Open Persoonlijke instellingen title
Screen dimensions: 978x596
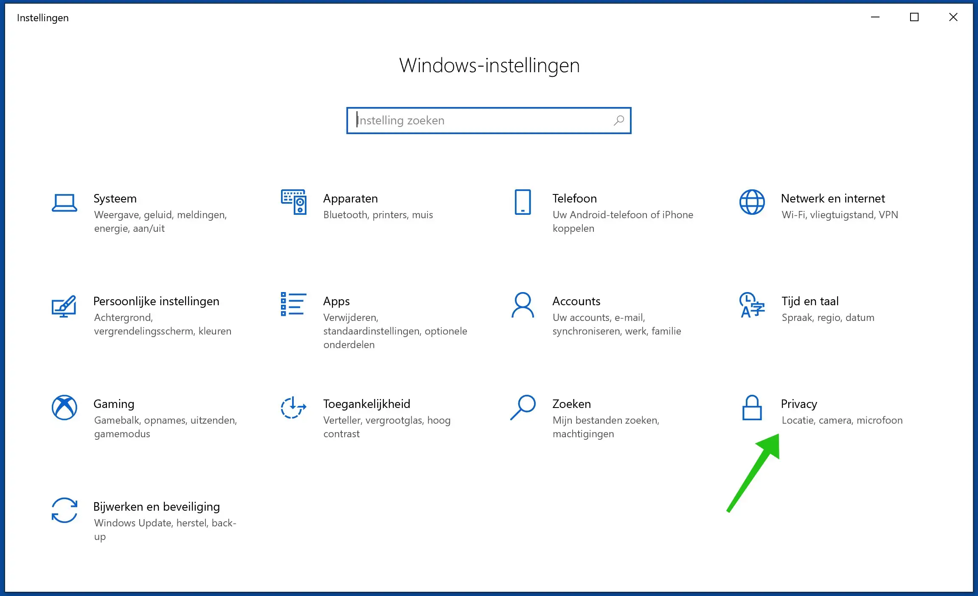156,301
